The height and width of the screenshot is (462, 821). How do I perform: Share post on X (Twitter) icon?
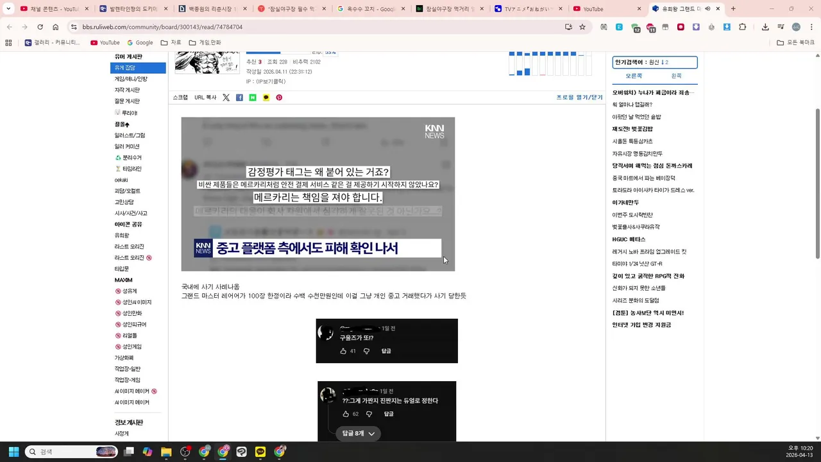pyautogui.click(x=226, y=98)
